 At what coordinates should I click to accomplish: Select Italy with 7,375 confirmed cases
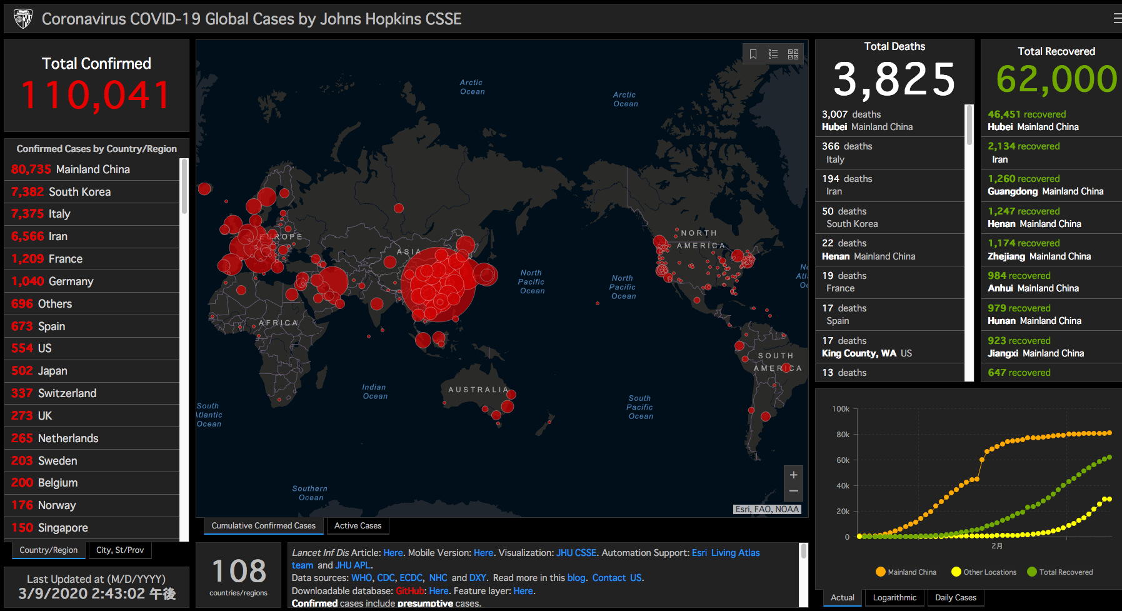[x=92, y=214]
